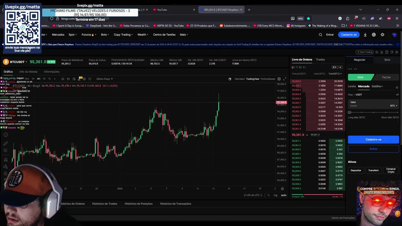This screenshot has height=226, width=402.
Task: Open the BTC unit dropdown in Valor
Action: coord(394,106)
